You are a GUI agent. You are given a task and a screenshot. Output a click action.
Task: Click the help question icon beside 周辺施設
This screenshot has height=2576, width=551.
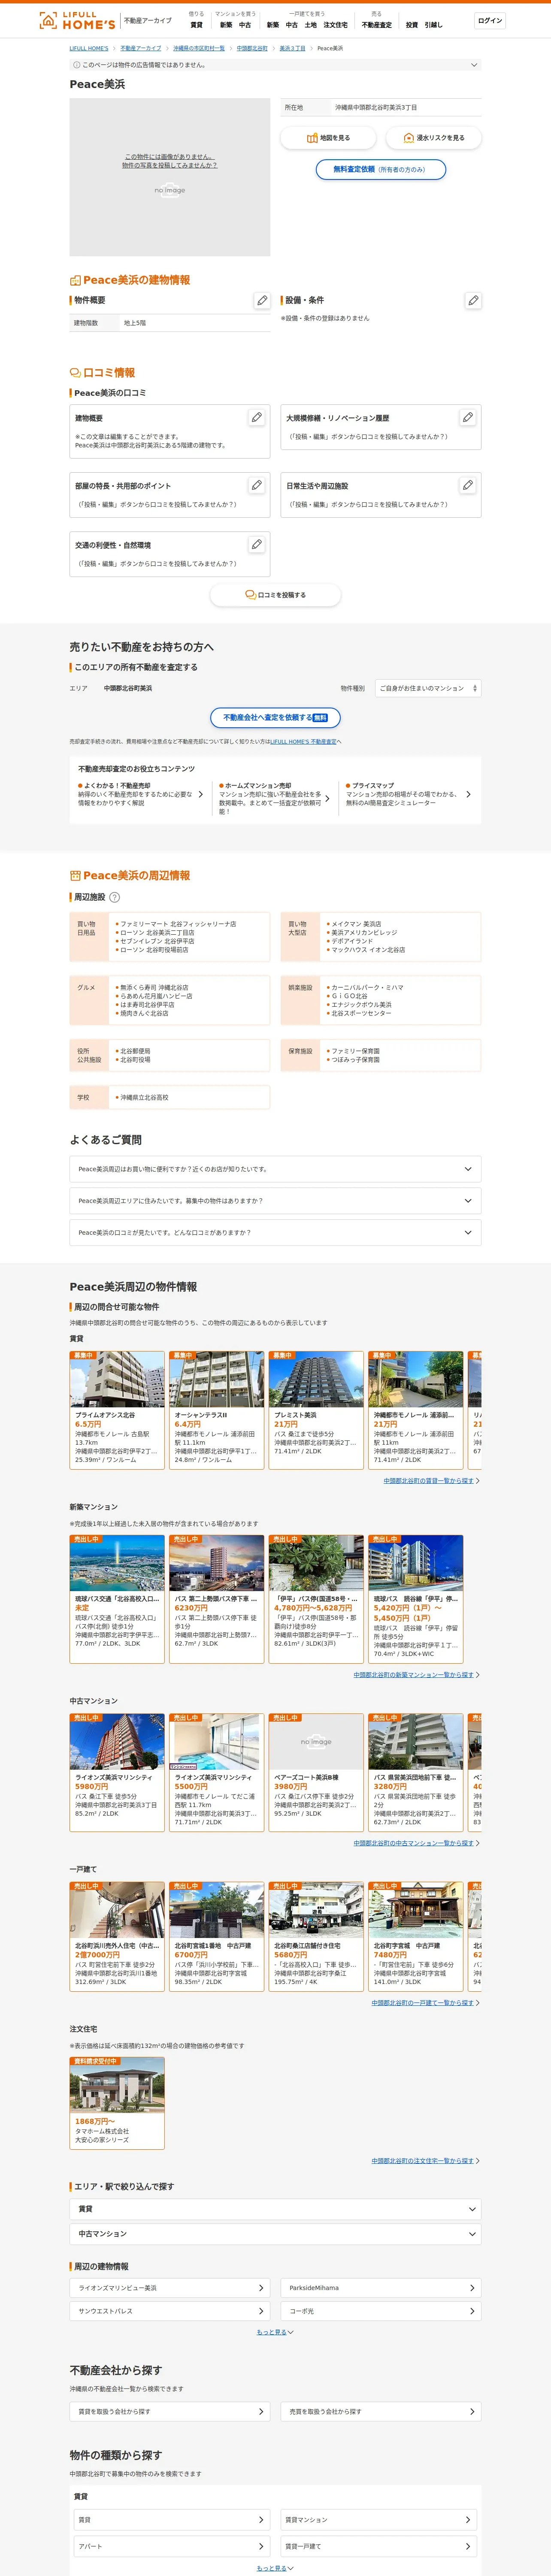tap(114, 897)
